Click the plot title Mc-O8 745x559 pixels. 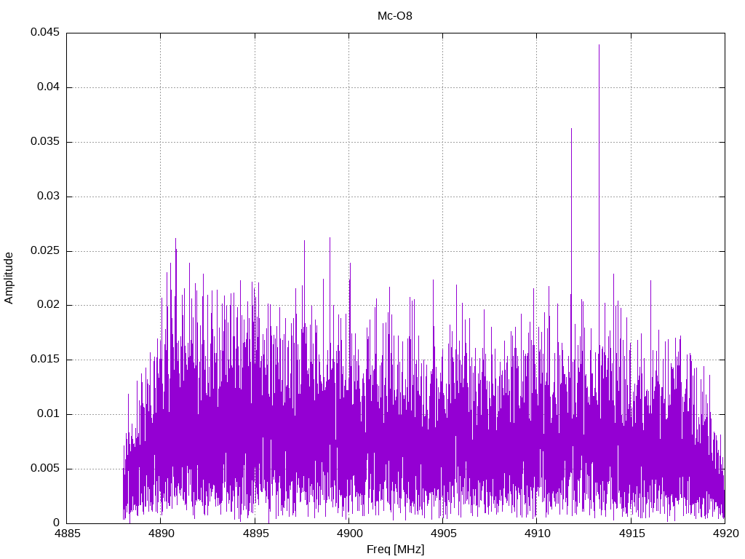[x=394, y=15]
